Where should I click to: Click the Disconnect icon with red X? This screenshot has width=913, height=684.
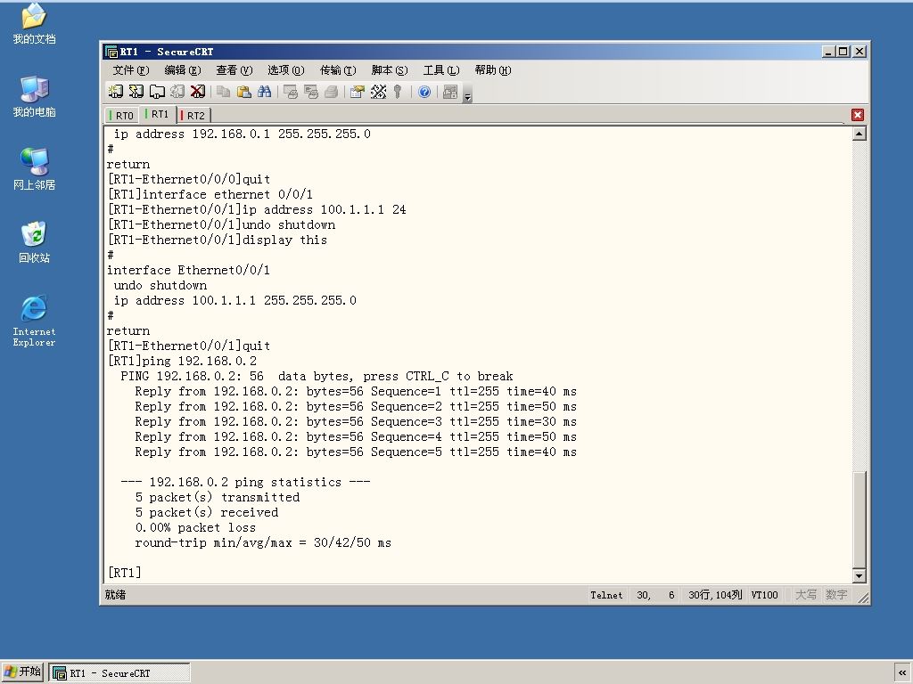(x=198, y=92)
